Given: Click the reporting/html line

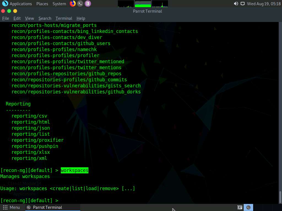Looking at the screenshot, I should pos(31,122).
